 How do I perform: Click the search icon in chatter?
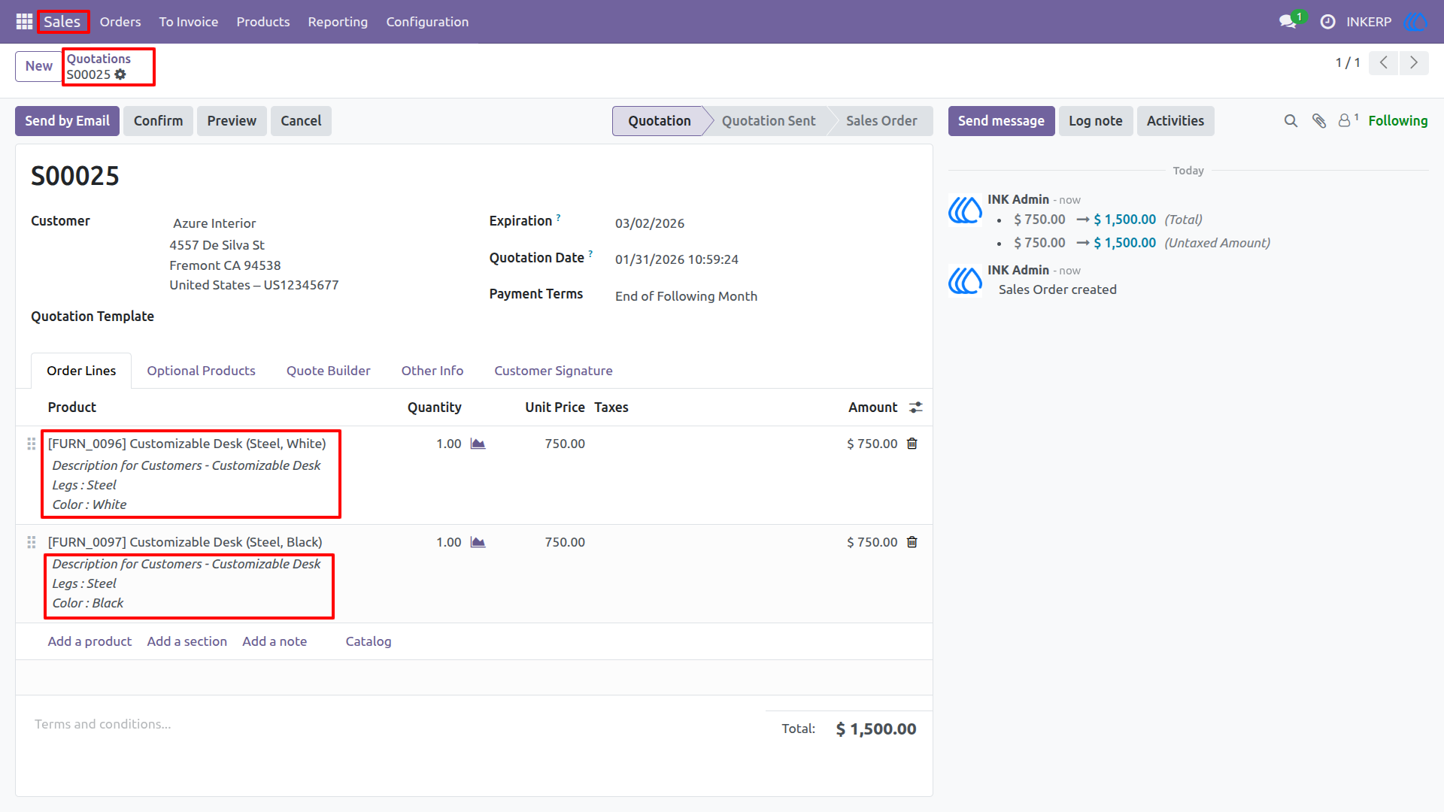[x=1291, y=121]
